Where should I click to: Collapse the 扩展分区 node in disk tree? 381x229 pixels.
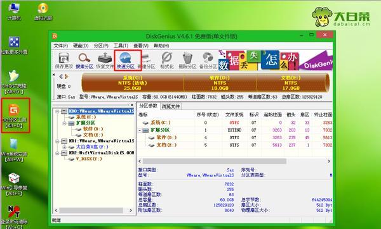coord(64,123)
